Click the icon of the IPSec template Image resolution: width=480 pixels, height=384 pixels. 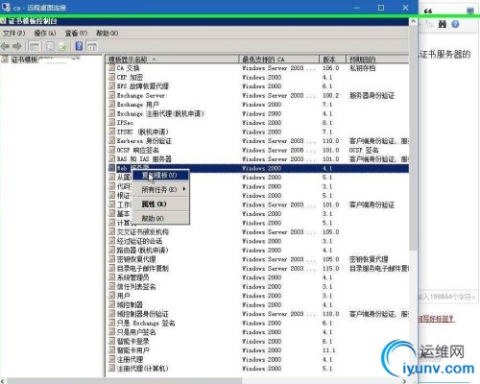(111, 122)
